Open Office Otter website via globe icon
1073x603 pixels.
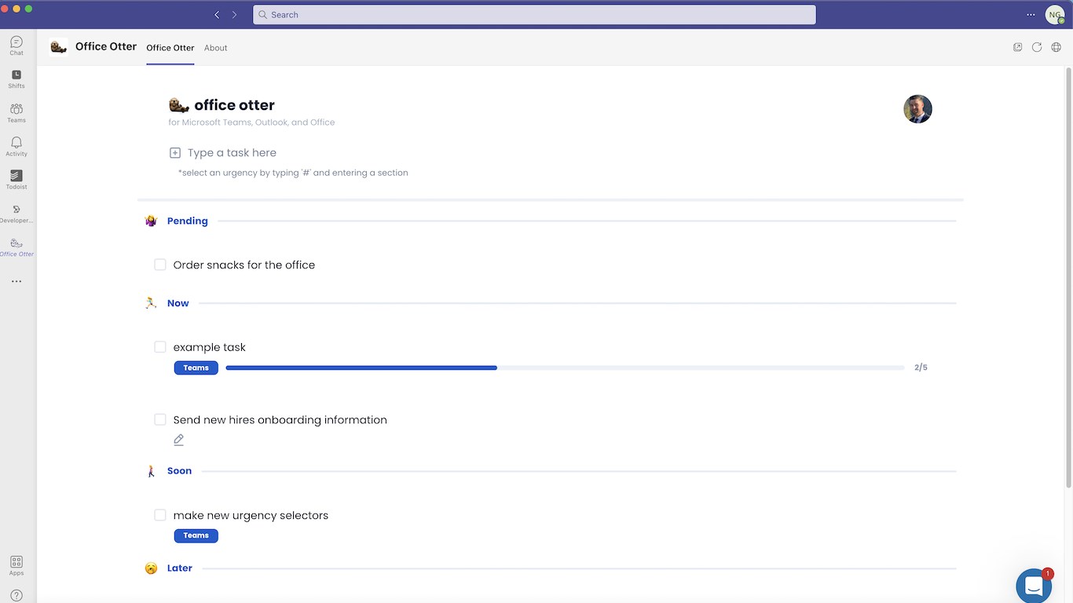1057,47
